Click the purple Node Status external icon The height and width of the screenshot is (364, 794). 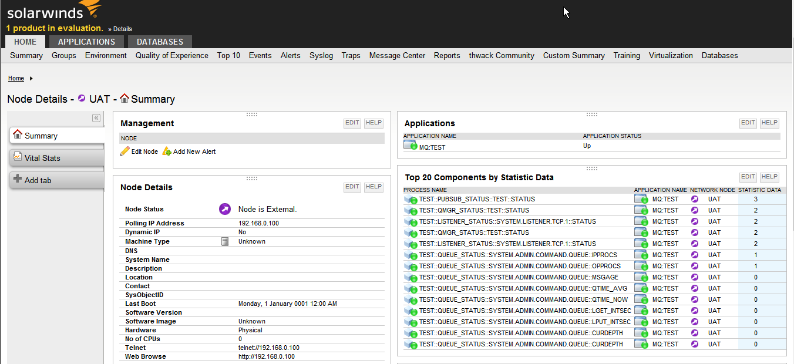coord(225,209)
